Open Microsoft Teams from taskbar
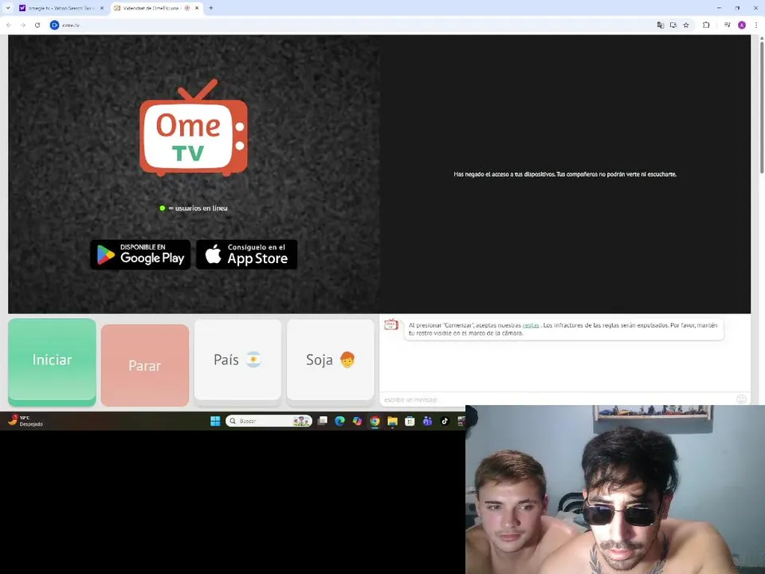 [427, 421]
